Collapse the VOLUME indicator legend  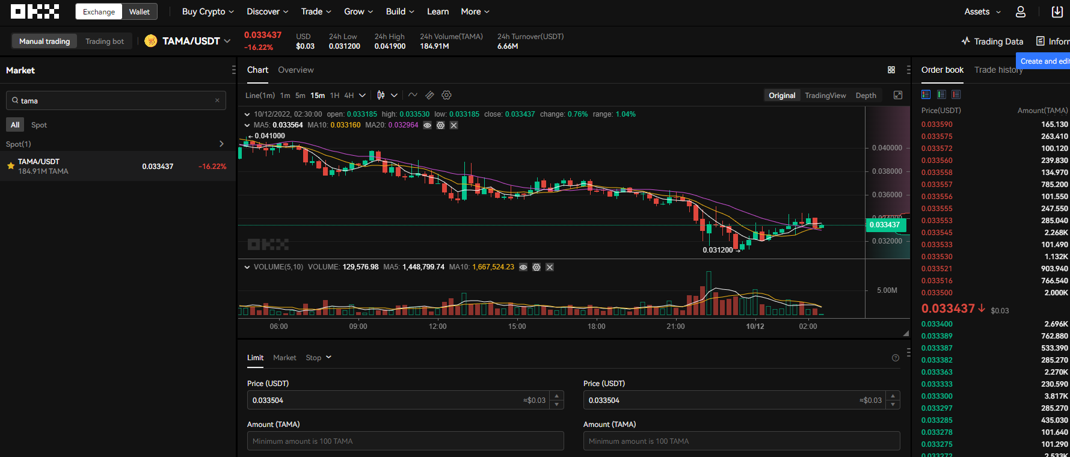tap(247, 267)
